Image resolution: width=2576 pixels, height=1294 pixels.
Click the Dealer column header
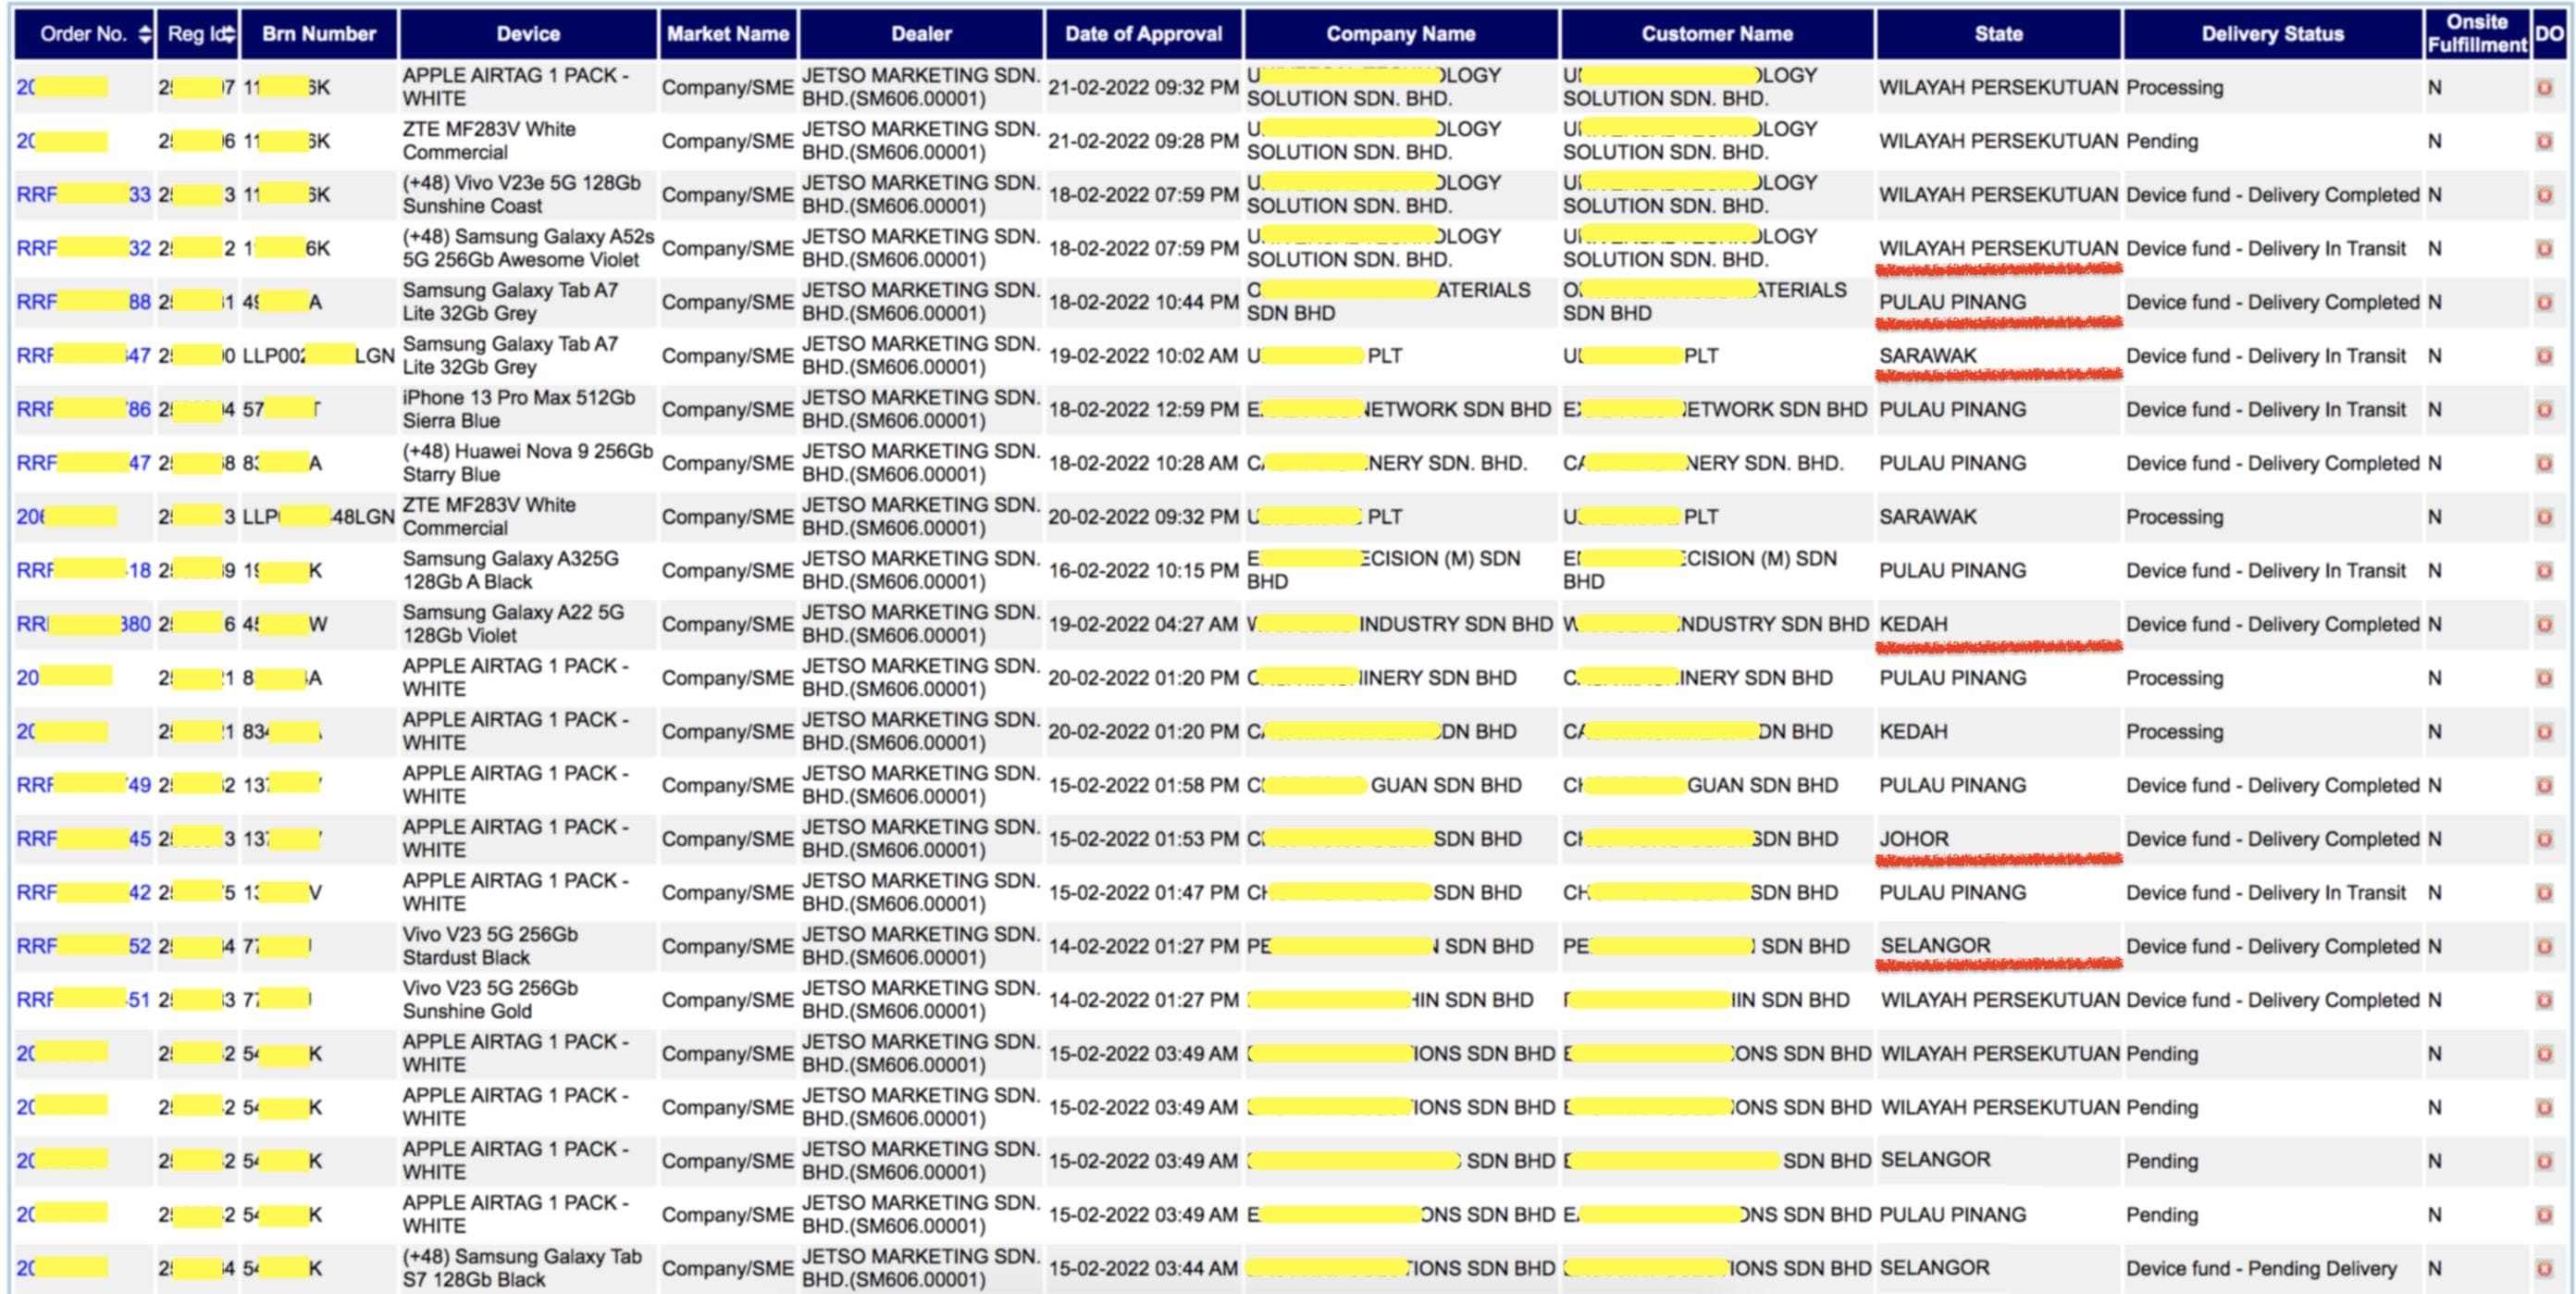pos(921,34)
